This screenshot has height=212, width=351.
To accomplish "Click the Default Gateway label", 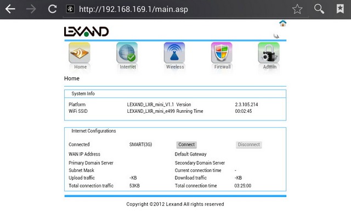I will pyautogui.click(x=191, y=154).
